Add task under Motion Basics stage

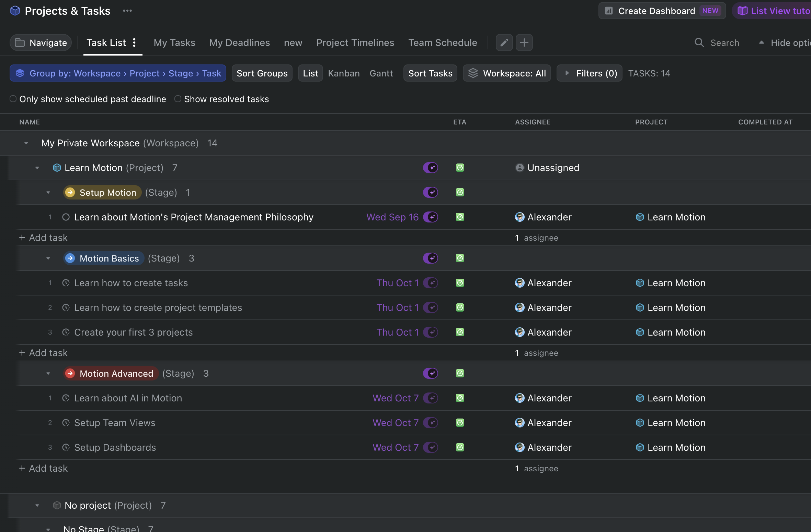(x=43, y=353)
